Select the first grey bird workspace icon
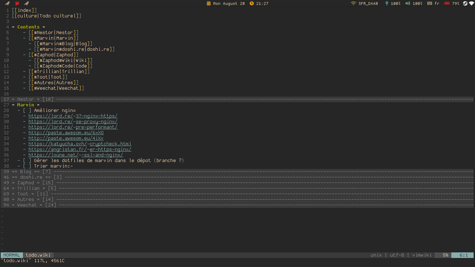The image size is (475, 267). pos(7,3)
